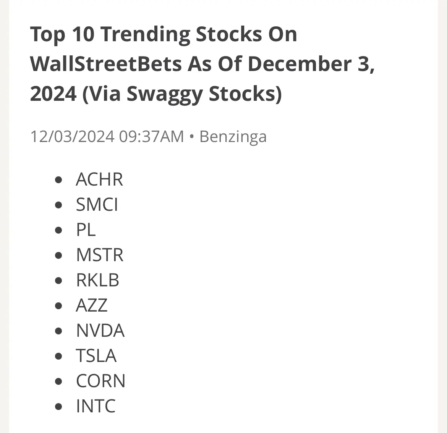Click the RKLB ticker entry
447x433 pixels.
97,280
